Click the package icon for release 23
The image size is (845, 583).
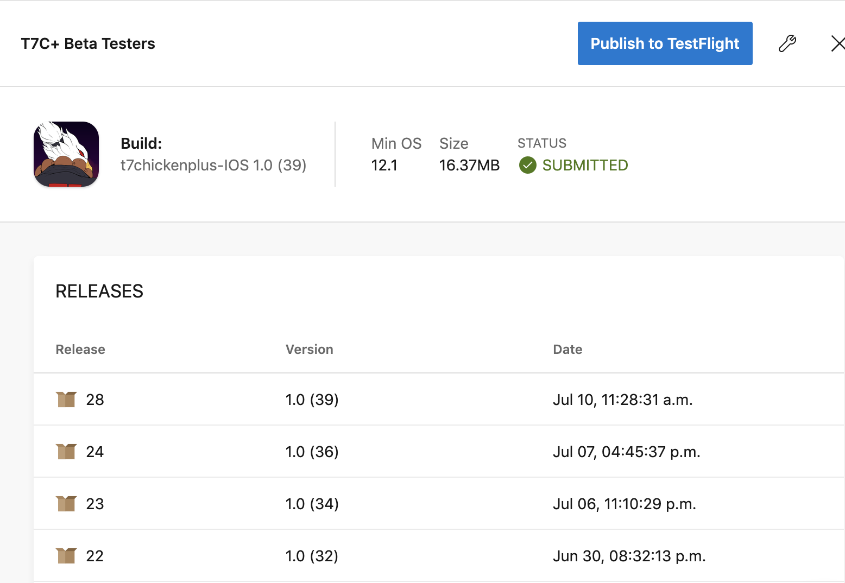click(66, 504)
